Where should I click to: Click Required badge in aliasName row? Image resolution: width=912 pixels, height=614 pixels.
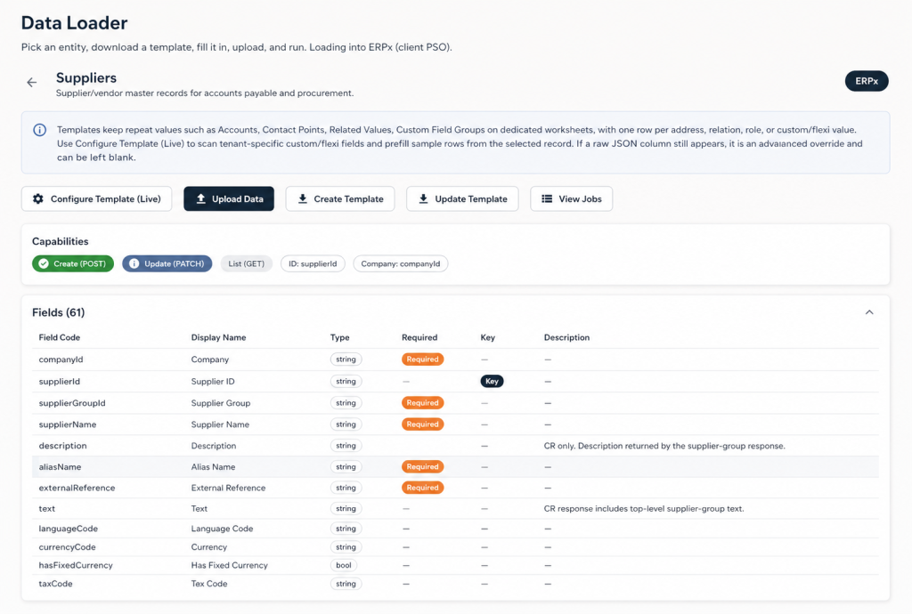423,467
